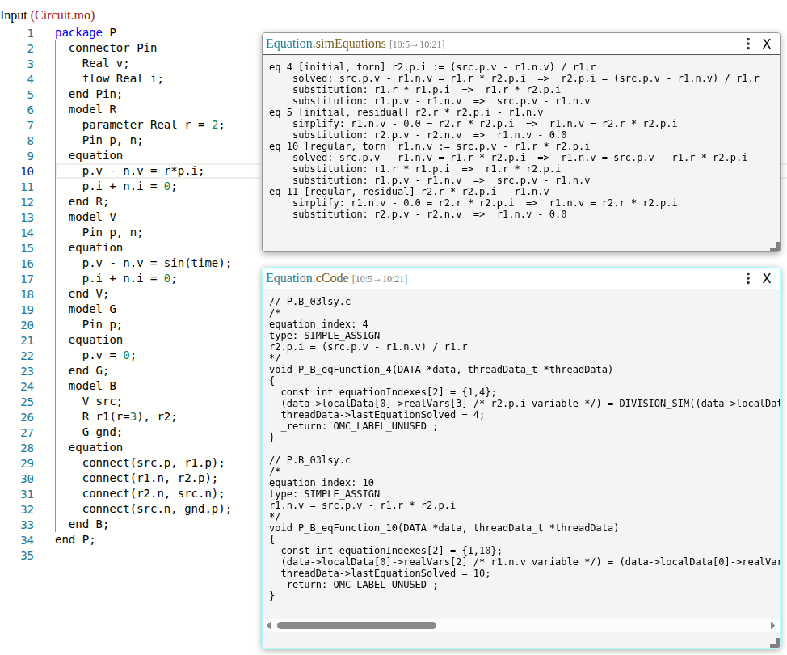787x655 pixels.
Task: Click 'model V' code line
Action: coord(92,217)
